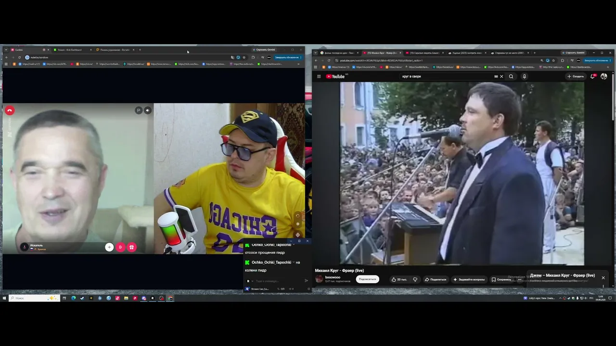This screenshot has height=346, width=616.
Task: End the video chat with the red hang-up button
Action: pyautogui.click(x=9, y=111)
